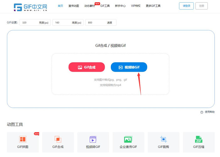Click the 使用帮助 question mark icon
Image resolution: width=220 pixels, height=157 pixels.
tap(202, 112)
